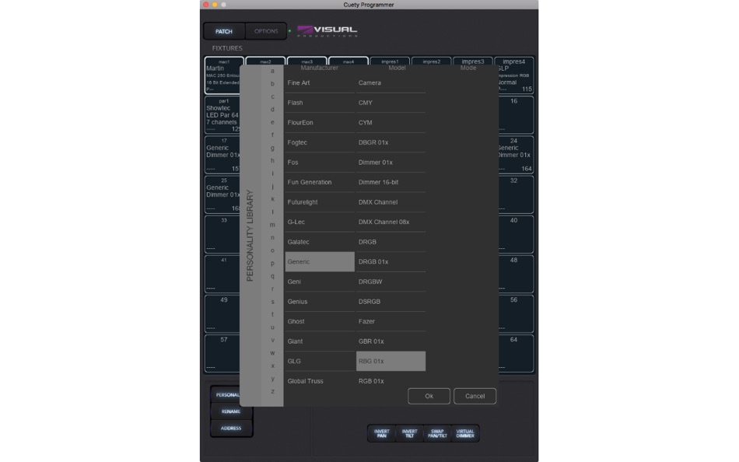Choose Futurelight manufacturer
The image size is (739, 462).
[x=320, y=201]
